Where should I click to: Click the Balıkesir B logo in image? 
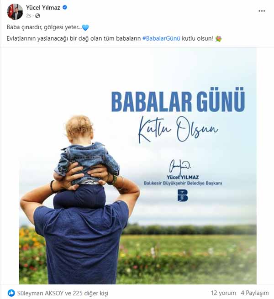point(183,195)
